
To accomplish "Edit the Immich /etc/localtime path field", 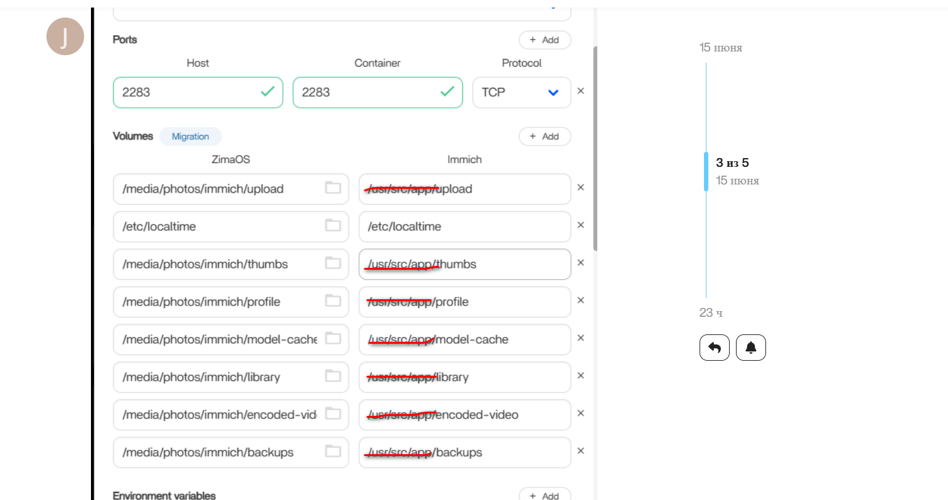I will coord(465,226).
